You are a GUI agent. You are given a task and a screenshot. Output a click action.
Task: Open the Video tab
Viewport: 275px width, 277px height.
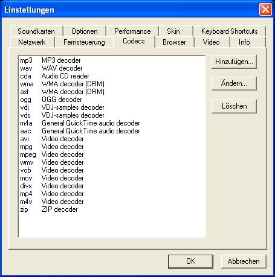[x=212, y=42]
